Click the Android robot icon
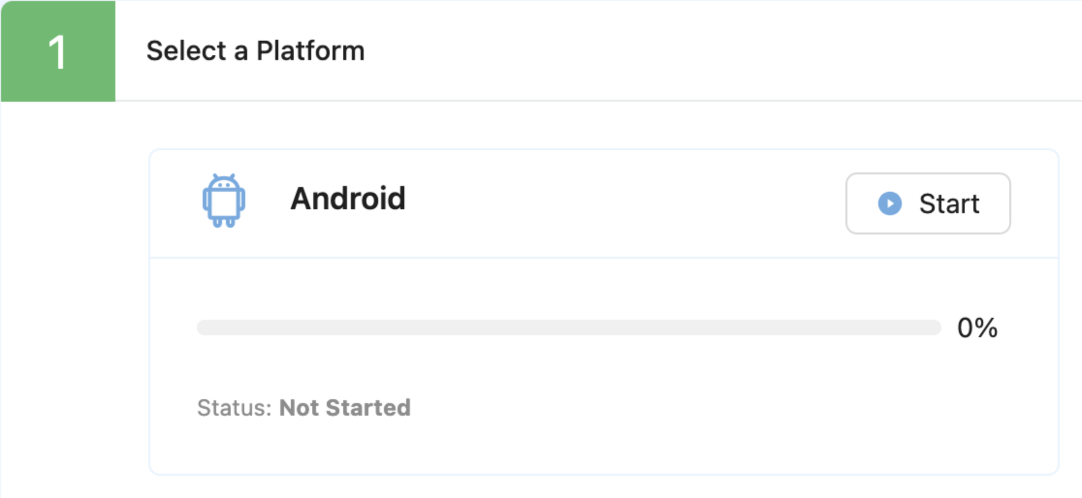 pos(223,201)
